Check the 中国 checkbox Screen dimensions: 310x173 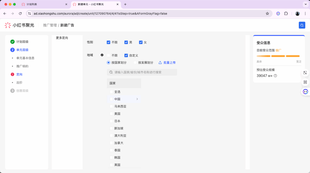pos(111,99)
